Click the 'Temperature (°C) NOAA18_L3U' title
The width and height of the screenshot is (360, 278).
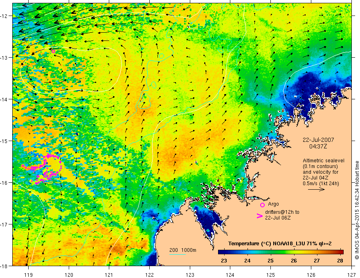coord(266,244)
